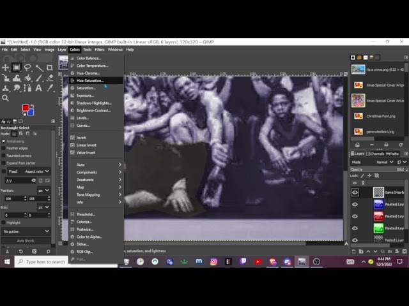Select the Zoom magnifier tool
This screenshot has height=306, width=409.
[5, 98]
